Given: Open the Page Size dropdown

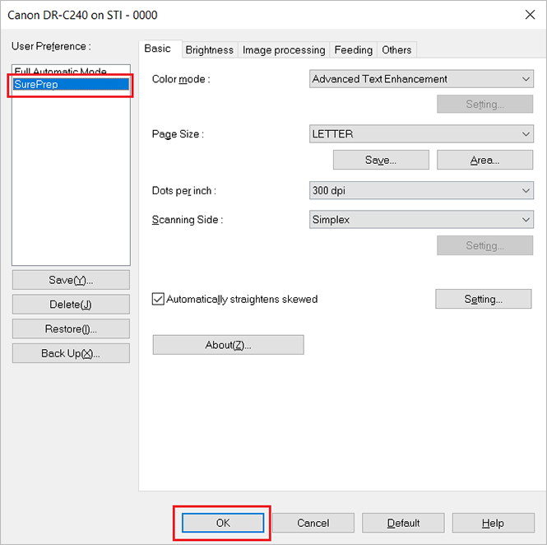Looking at the screenshot, I should pos(421,134).
